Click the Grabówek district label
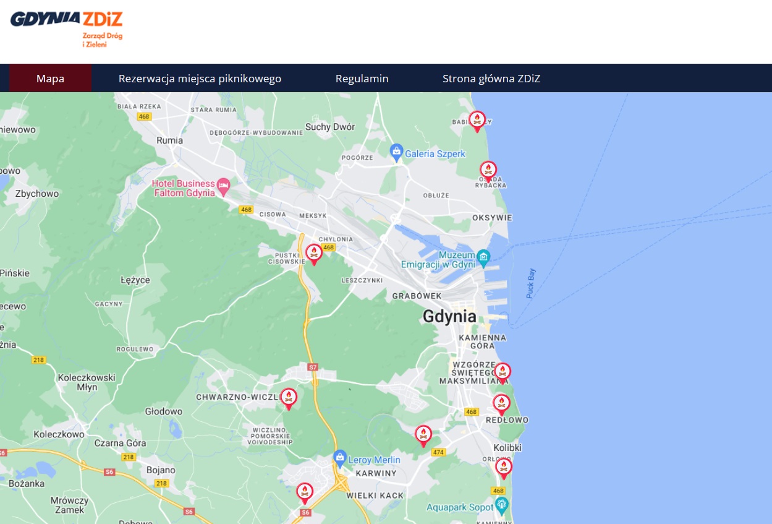772x524 pixels. point(417,296)
